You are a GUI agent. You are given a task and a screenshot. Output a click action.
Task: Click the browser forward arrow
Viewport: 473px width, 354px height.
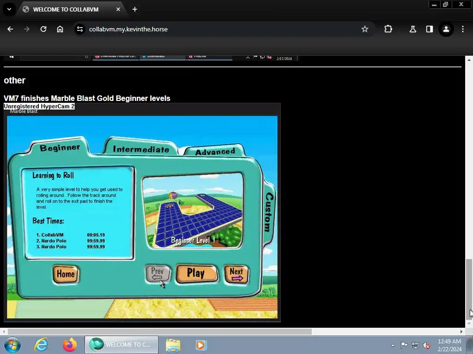[26, 29]
